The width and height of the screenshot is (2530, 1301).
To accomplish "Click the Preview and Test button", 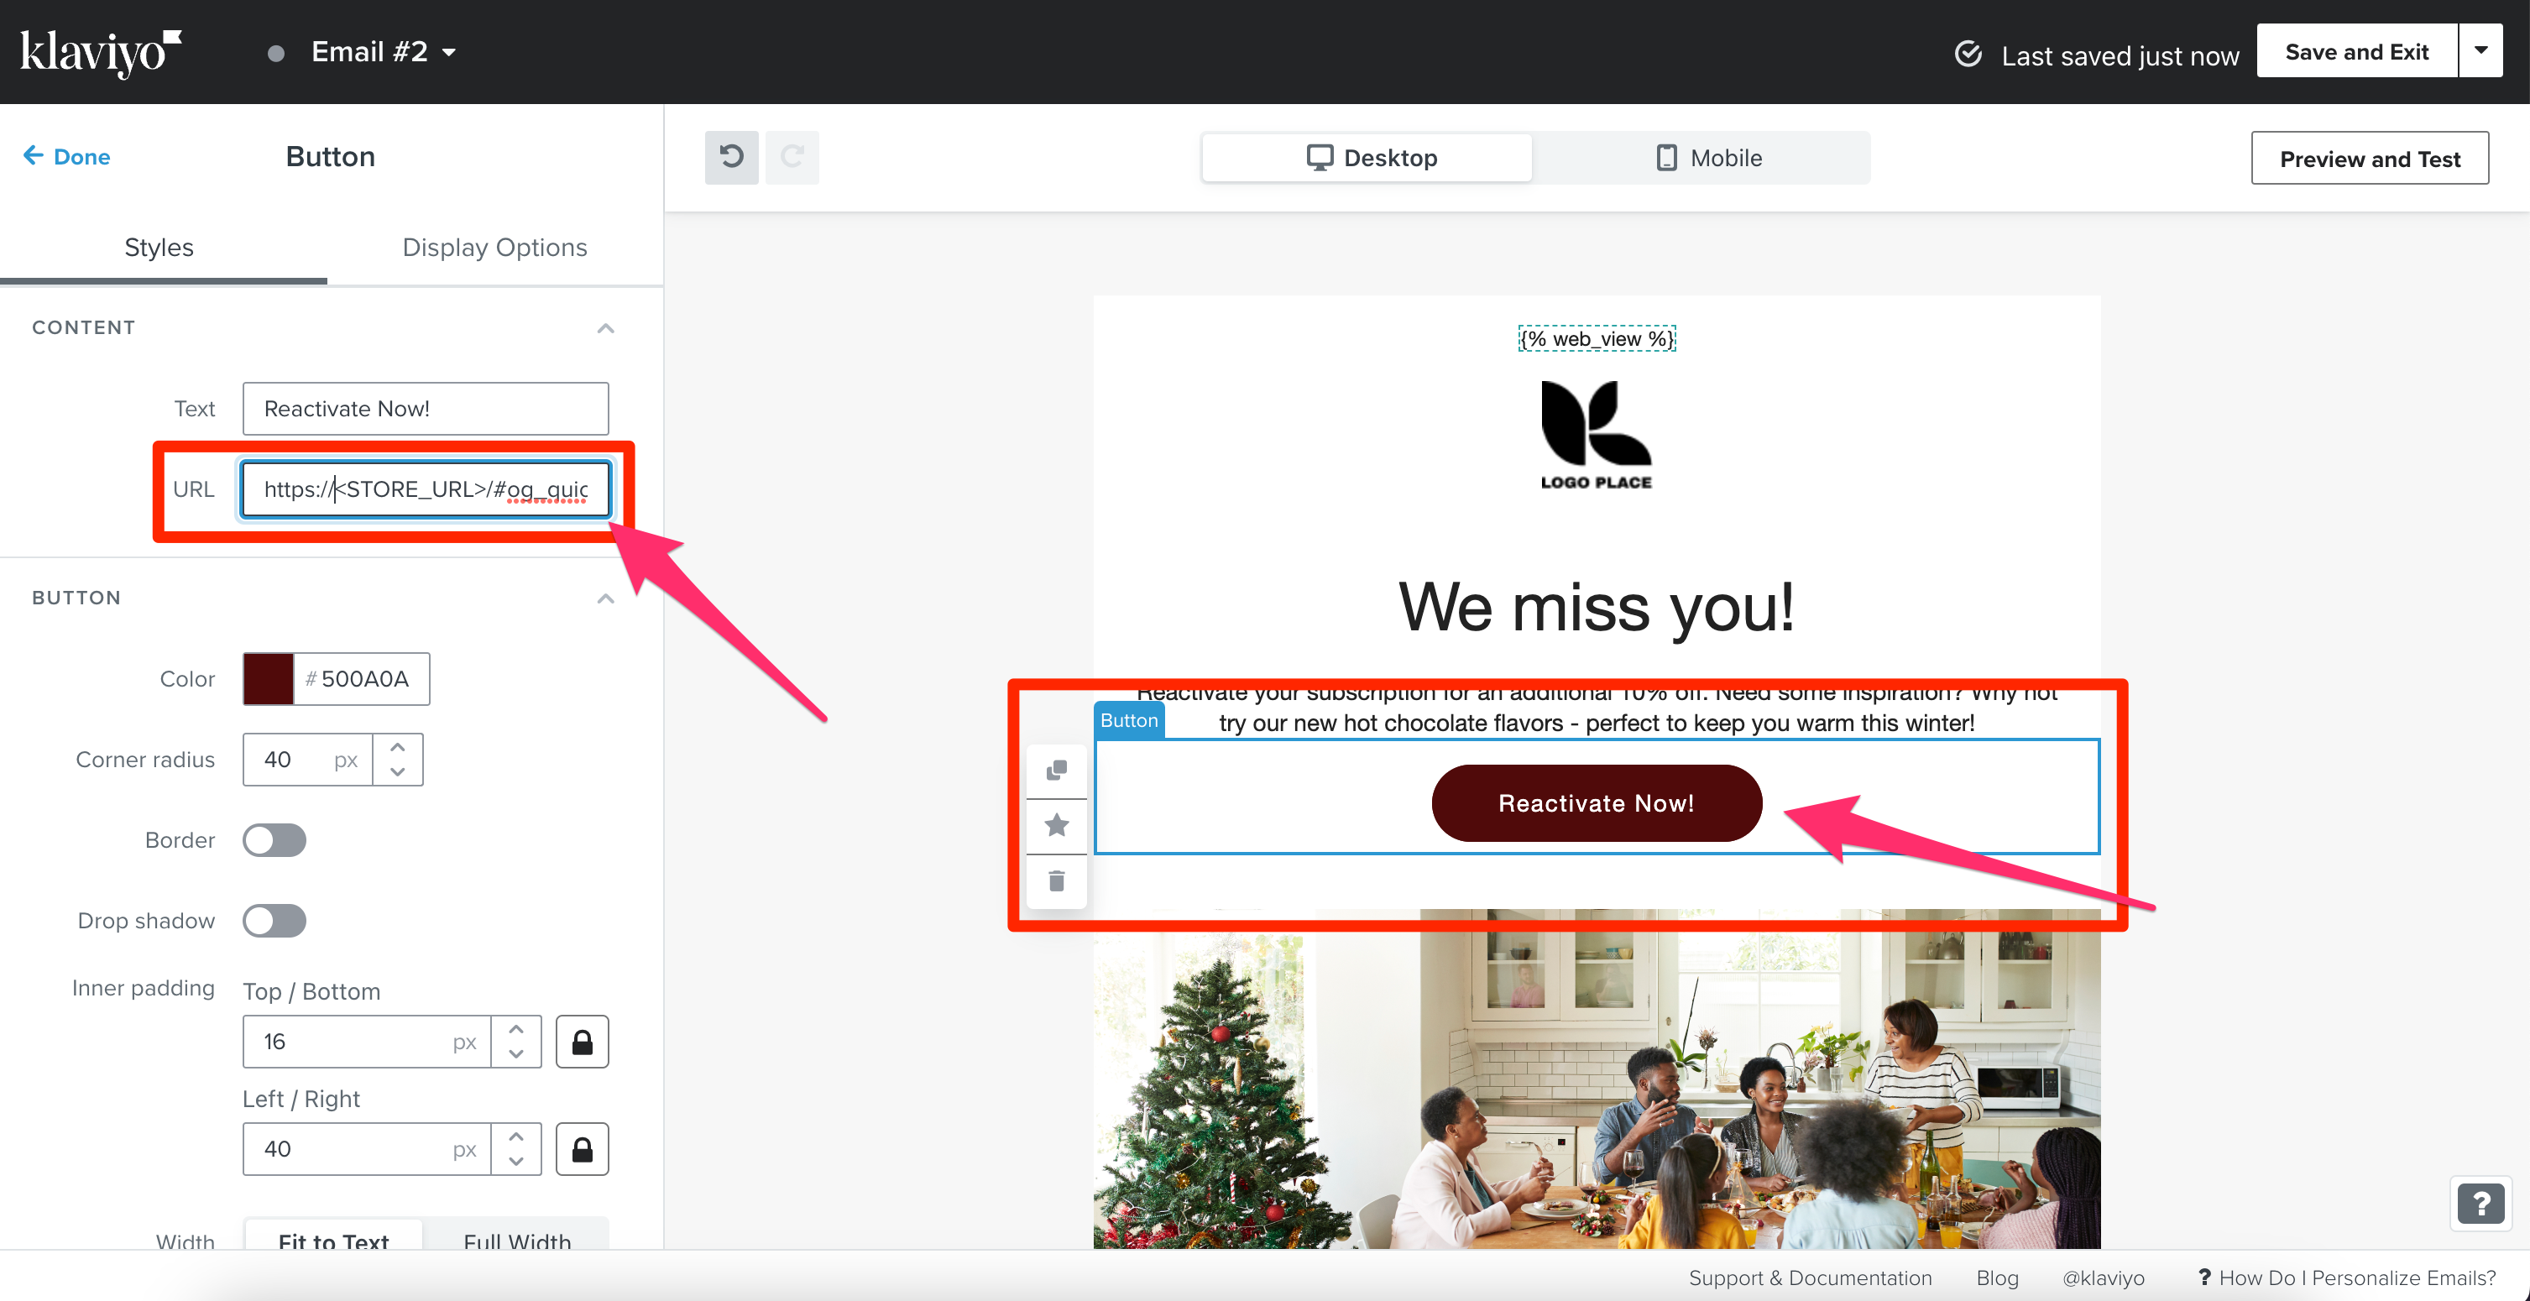I will click(x=2369, y=158).
